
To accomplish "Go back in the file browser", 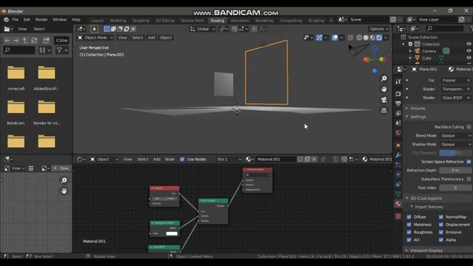I will (x=7, y=41).
